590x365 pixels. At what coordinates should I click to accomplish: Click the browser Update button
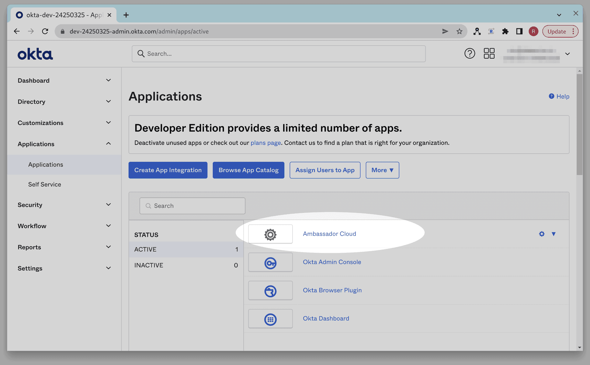[x=560, y=31]
